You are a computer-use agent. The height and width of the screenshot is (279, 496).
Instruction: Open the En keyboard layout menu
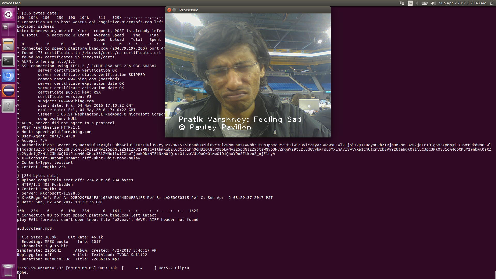[x=410, y=3]
